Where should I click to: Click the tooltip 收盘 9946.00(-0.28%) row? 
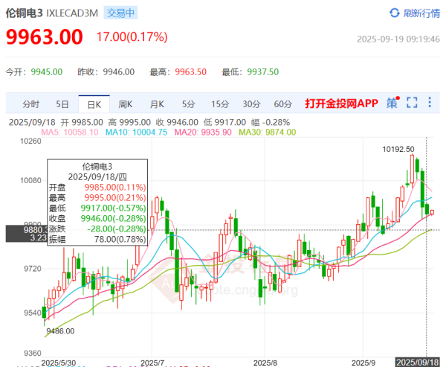click(97, 218)
